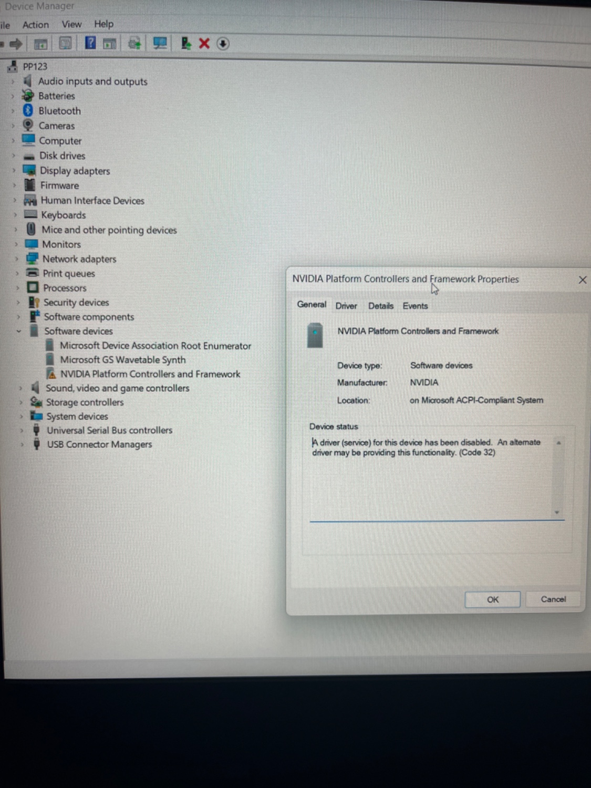Switch to the Driver tab
This screenshot has height=788, width=591.
(346, 306)
